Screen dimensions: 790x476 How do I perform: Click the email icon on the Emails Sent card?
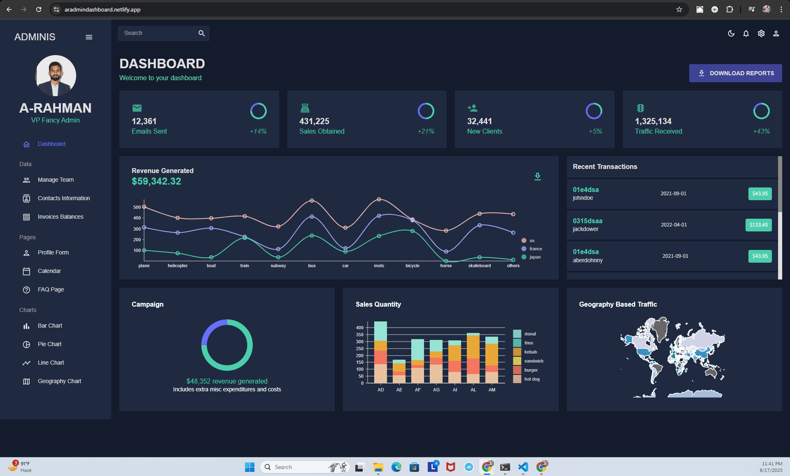[x=137, y=108]
